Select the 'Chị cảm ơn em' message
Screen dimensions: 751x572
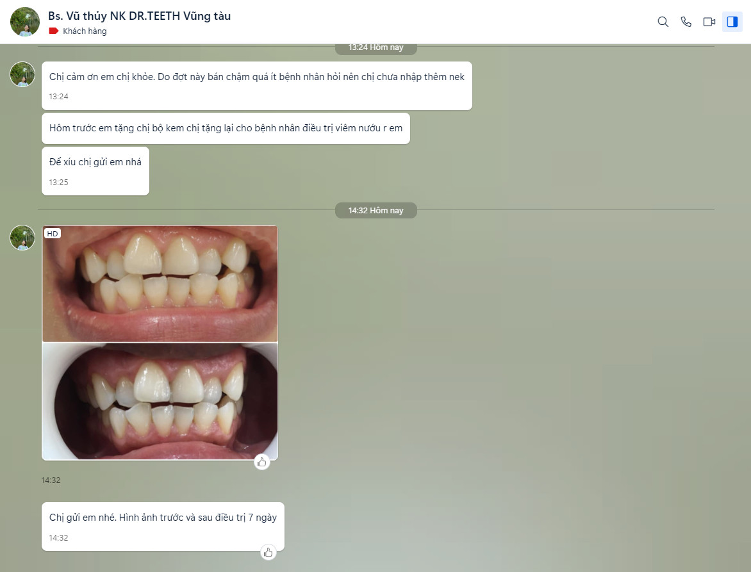tap(256, 77)
